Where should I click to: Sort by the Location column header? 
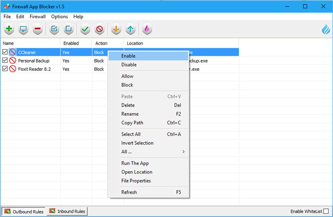click(181, 43)
